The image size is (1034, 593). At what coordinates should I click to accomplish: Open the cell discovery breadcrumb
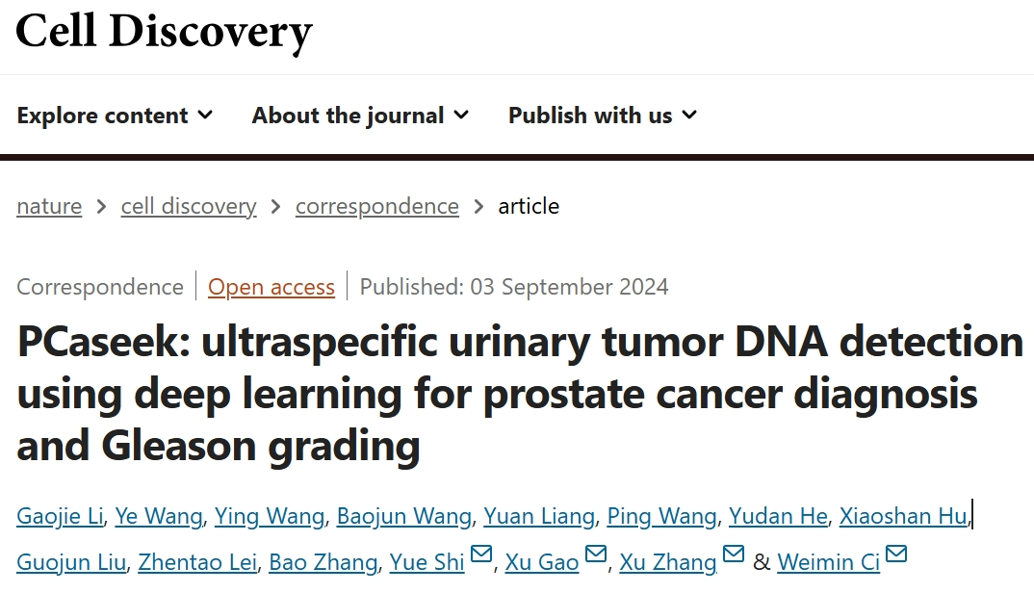pos(189,206)
